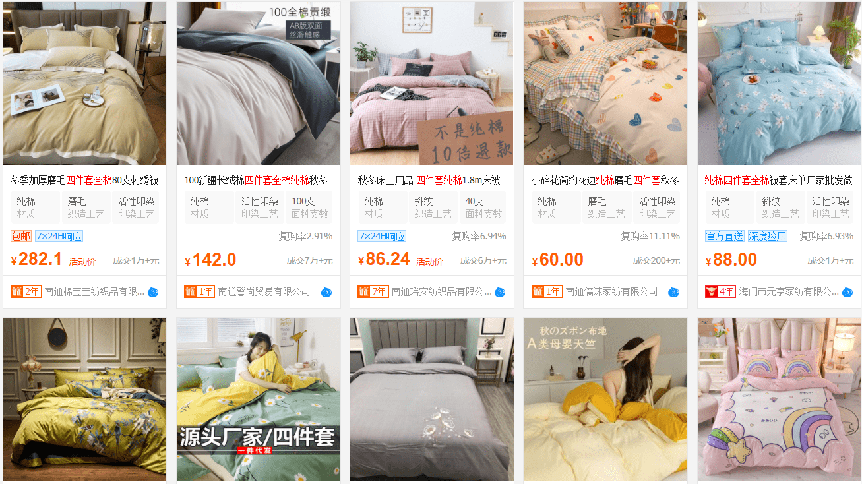The height and width of the screenshot is (484, 862).
Task: Open the blue floral bedding image
Action: (779, 83)
